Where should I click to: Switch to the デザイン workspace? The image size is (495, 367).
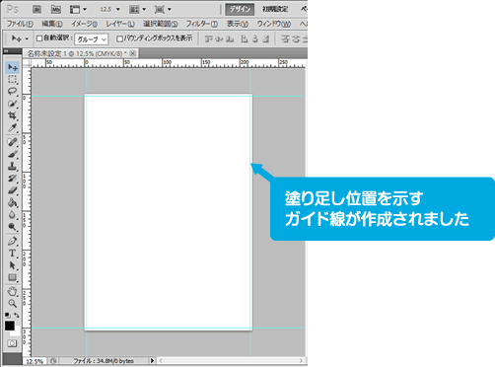240,10
